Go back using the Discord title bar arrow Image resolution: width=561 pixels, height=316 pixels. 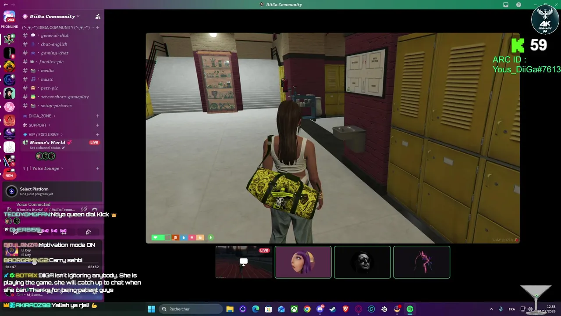[6, 4]
